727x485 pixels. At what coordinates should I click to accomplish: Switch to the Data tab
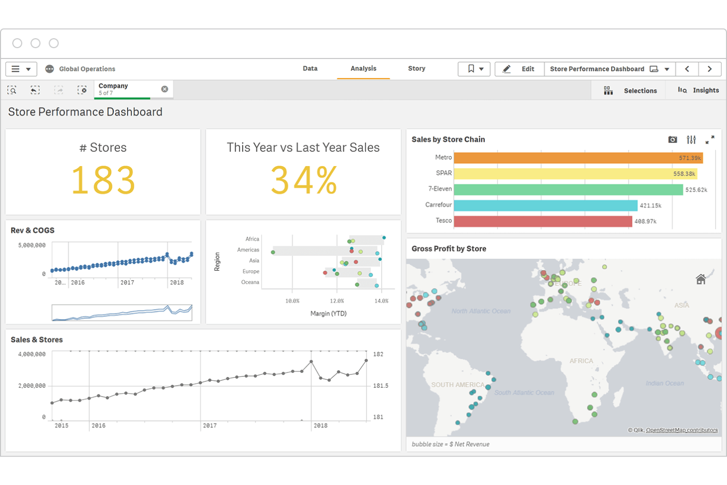pos(310,68)
